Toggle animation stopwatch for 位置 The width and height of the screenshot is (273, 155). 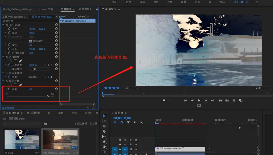click(x=9, y=29)
